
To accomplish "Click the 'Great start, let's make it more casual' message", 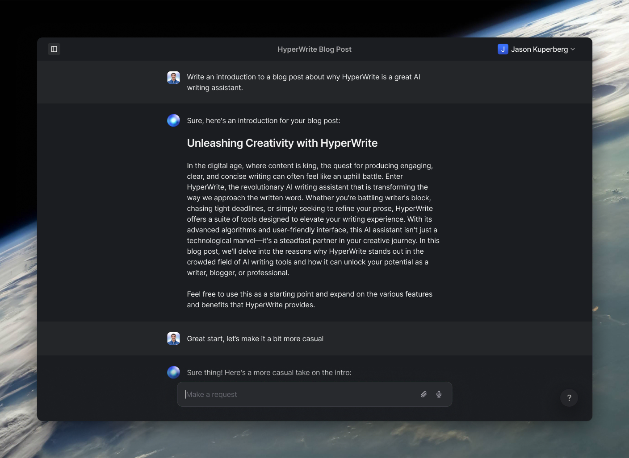I will [x=255, y=338].
